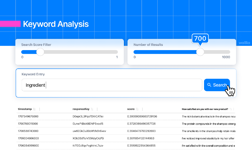This screenshot has height=150, width=252.
Task: Adjust the Number of Results slider handle
Action: coord(200,52)
